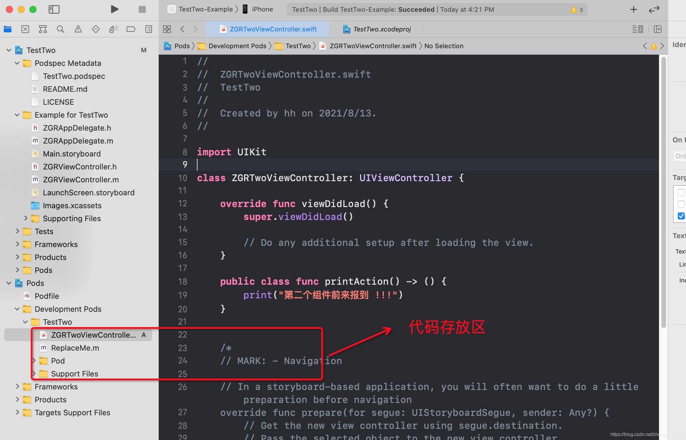Image resolution: width=686 pixels, height=440 pixels.
Task: Expand the Supporting Files folder
Action: [26, 218]
